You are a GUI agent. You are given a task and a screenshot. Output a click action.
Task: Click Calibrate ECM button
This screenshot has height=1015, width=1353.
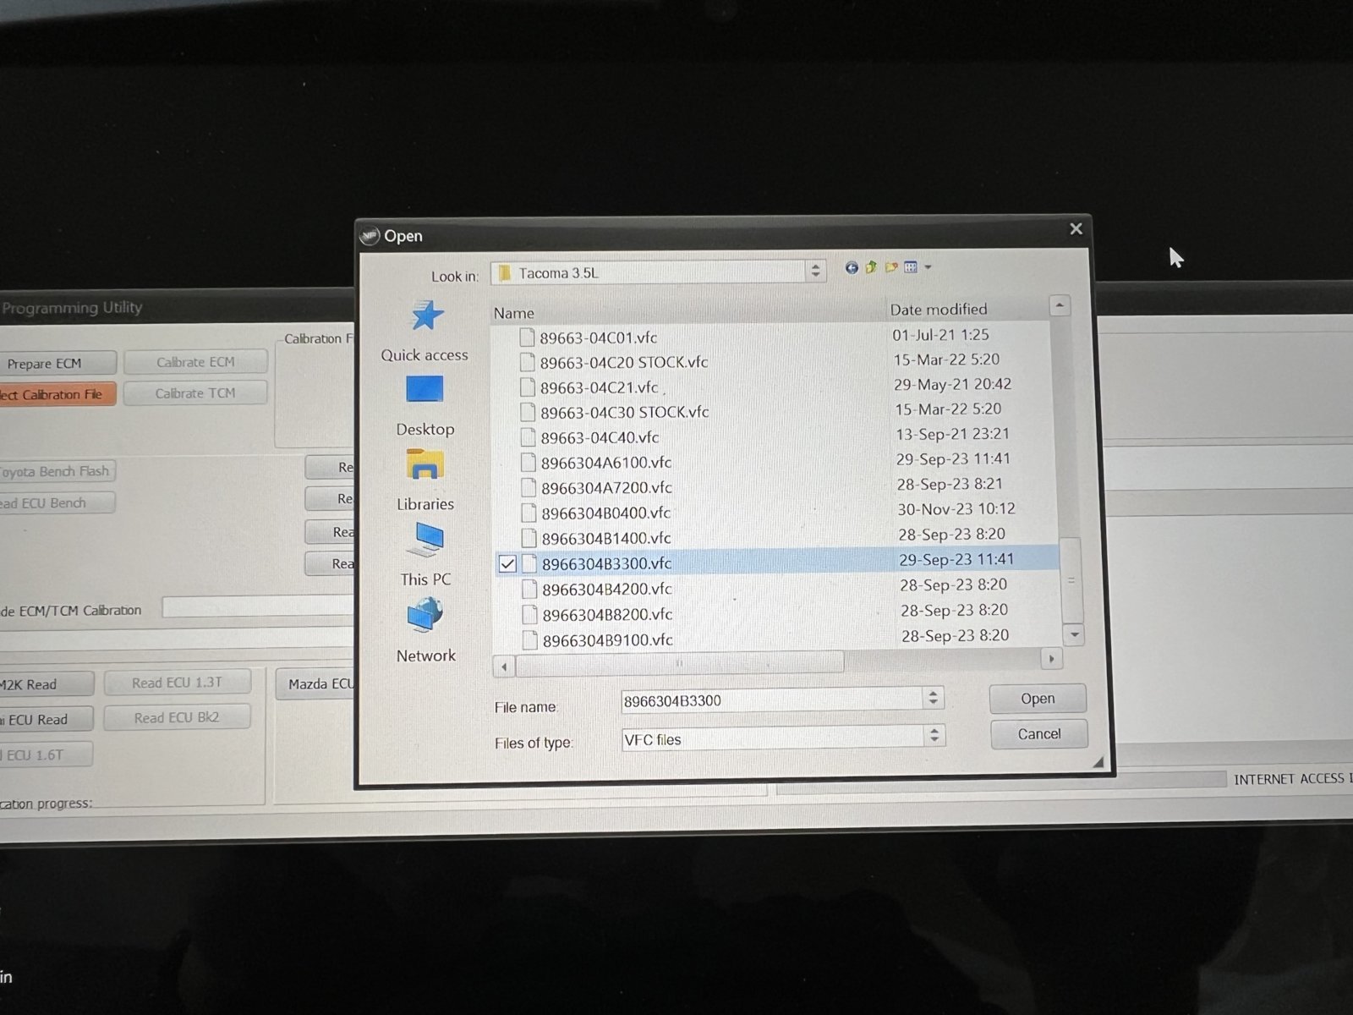pos(195,362)
